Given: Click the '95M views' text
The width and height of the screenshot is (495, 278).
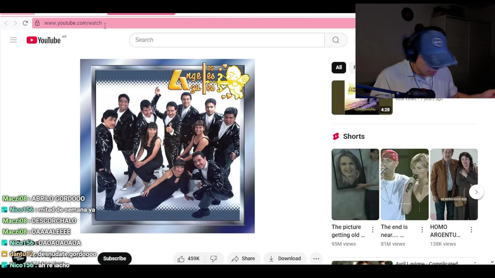Looking at the screenshot, I should 343,244.
